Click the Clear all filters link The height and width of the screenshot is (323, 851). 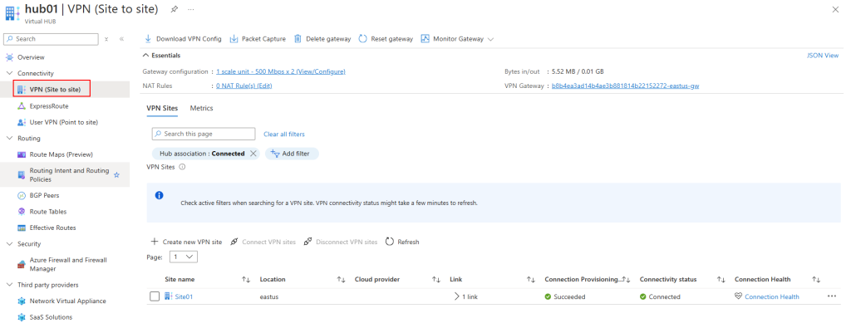(284, 134)
